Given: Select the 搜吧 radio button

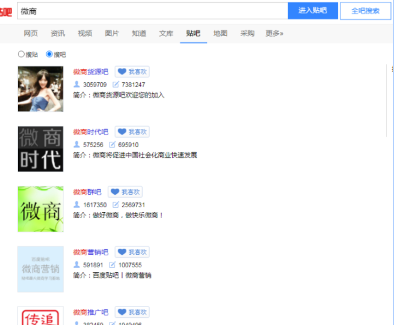Looking at the screenshot, I should (x=49, y=54).
